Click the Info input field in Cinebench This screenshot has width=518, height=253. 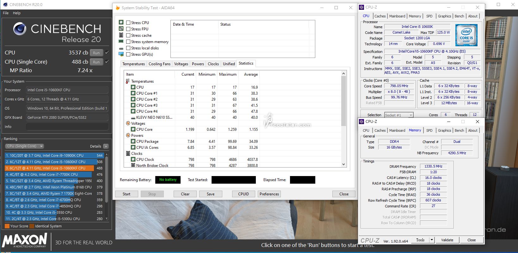[x=67, y=127]
